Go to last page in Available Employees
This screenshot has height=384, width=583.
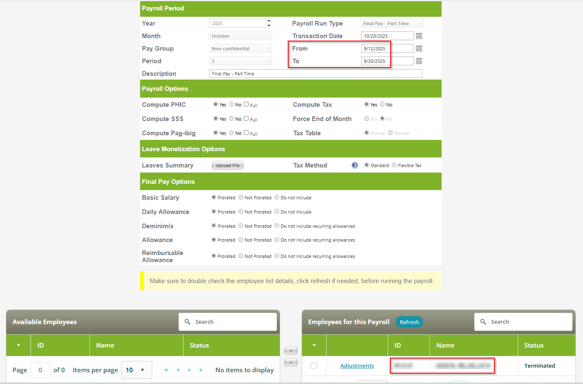201,370
